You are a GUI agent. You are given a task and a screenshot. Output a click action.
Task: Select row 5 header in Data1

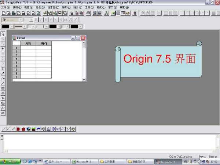[16, 62]
